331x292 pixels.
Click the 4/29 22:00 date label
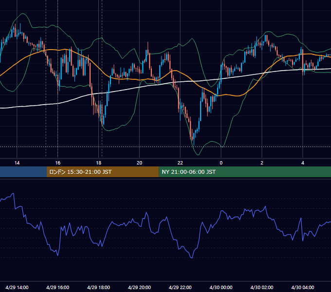[180, 287]
